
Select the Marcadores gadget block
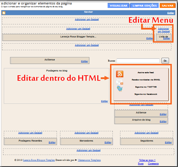point(86,141)
